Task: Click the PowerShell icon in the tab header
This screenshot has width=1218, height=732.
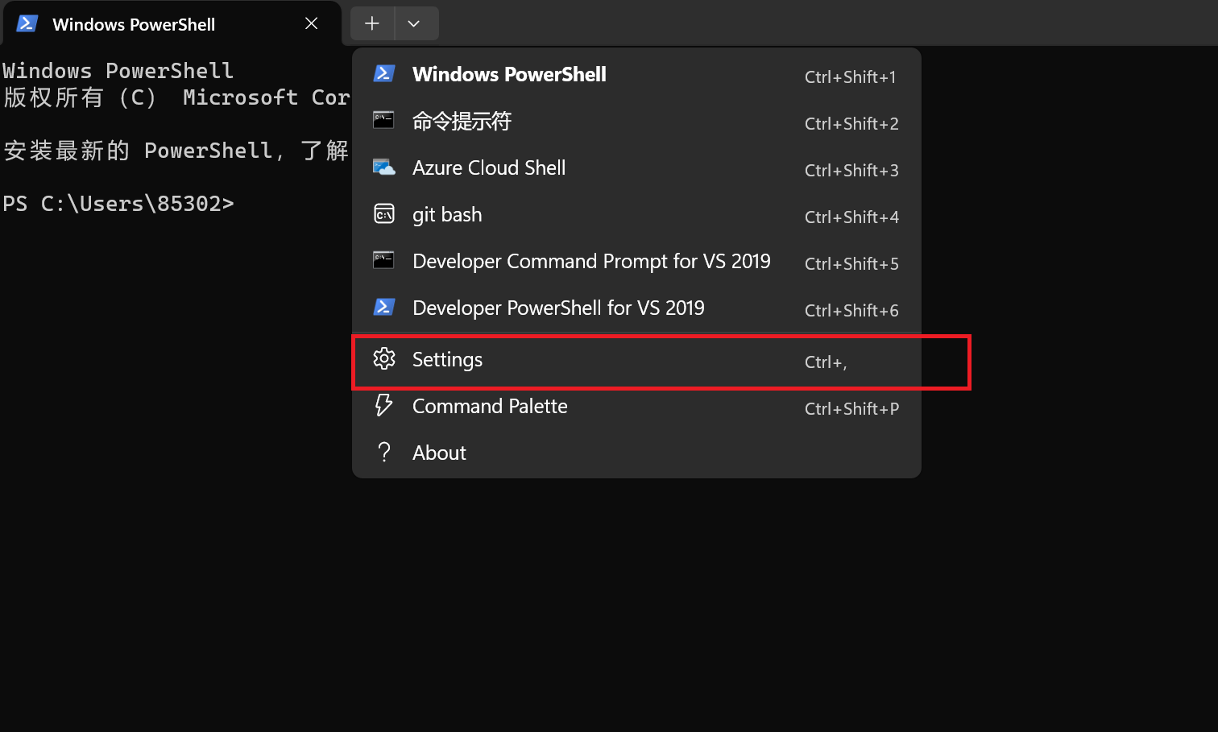Action: (27, 24)
